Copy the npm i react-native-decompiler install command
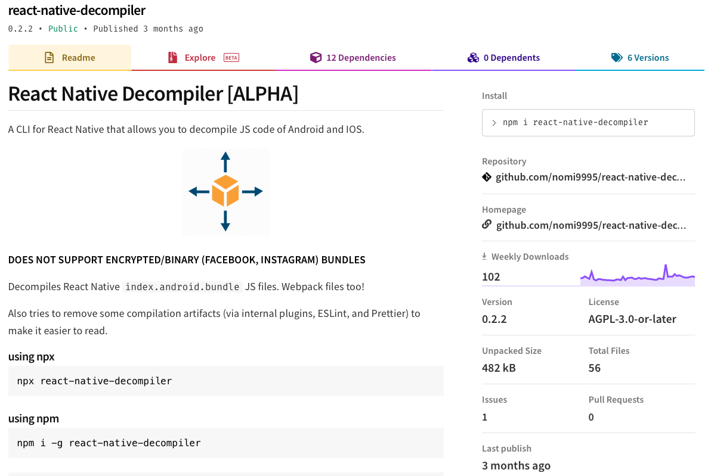 coord(588,122)
